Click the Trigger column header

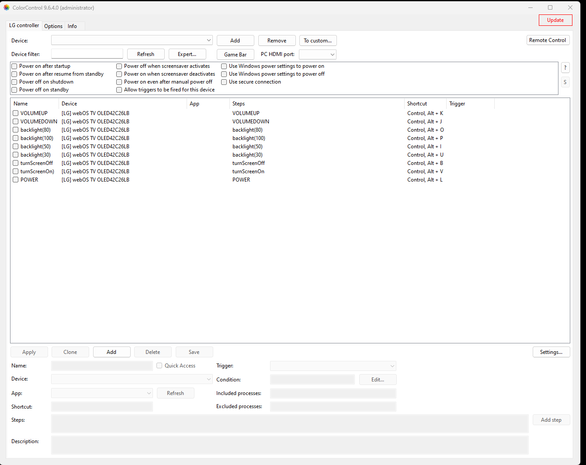471,104
